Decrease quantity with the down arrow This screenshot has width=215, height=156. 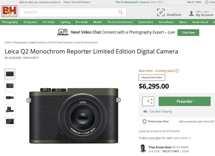152,103
